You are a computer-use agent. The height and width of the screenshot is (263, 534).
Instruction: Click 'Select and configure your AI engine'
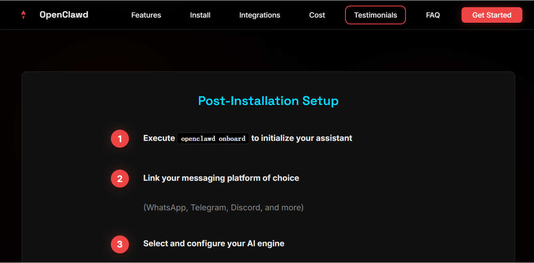[x=214, y=243]
